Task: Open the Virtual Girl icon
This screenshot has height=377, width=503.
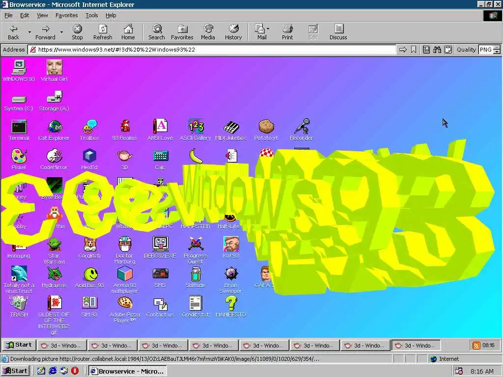Action: 54,71
